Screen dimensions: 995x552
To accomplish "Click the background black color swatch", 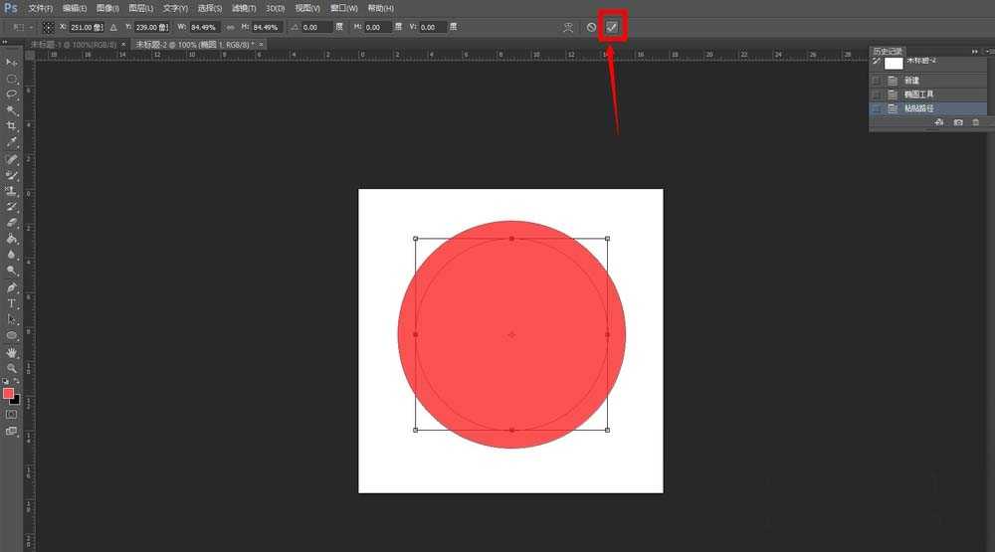I will click(16, 401).
